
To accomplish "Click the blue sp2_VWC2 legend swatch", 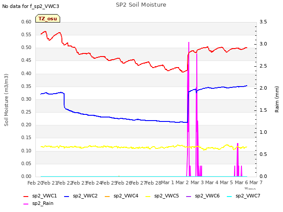I will (67, 197).
